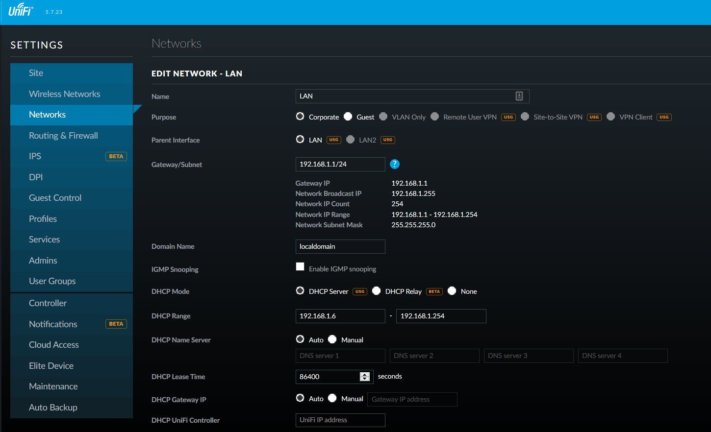Click the Gateway/Subnet help question mark icon

(x=395, y=164)
